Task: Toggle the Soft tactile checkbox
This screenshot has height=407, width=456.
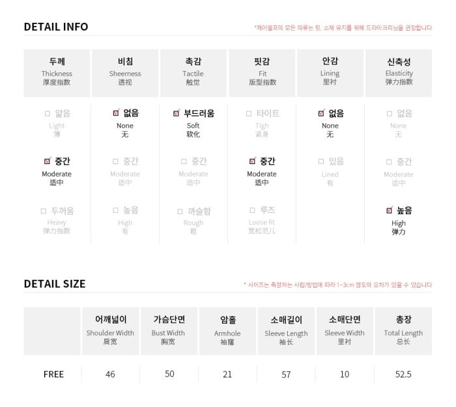Action: (x=177, y=113)
